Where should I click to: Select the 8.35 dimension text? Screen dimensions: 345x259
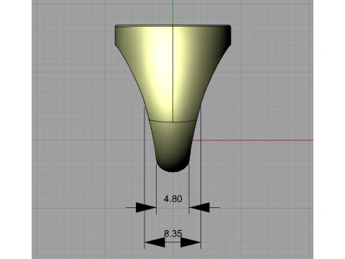click(x=173, y=233)
